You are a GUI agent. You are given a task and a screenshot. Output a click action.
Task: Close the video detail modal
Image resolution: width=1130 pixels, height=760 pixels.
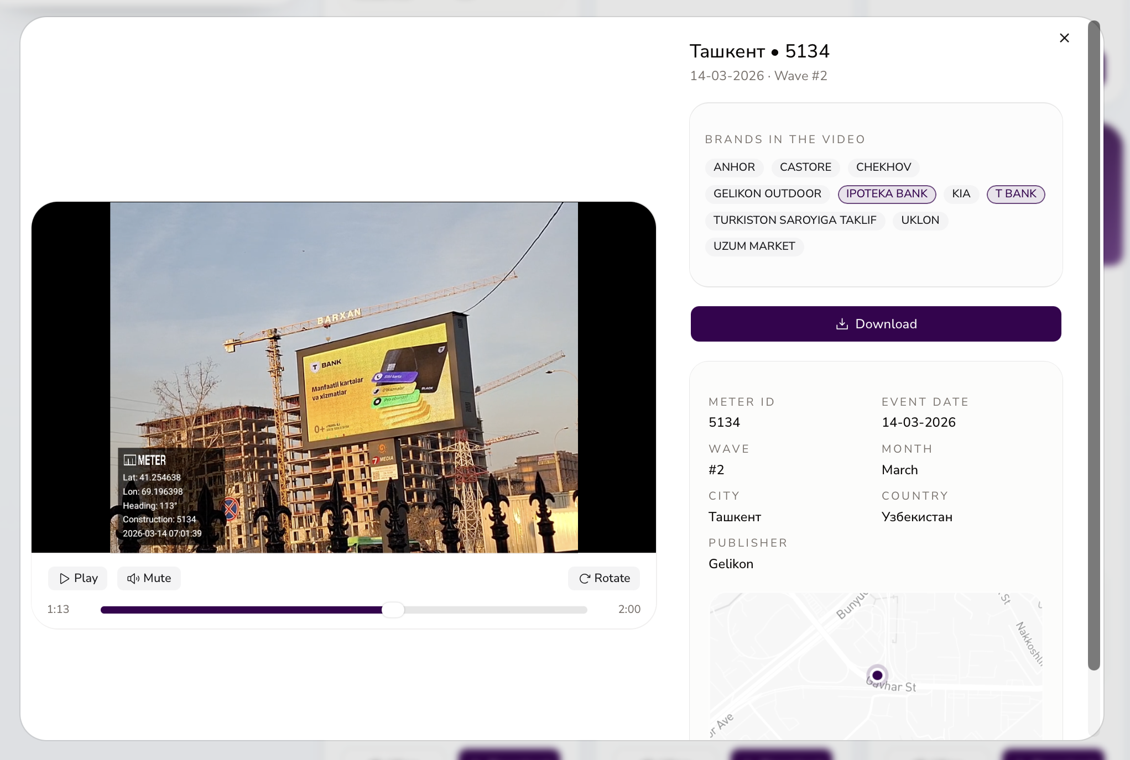pos(1064,38)
